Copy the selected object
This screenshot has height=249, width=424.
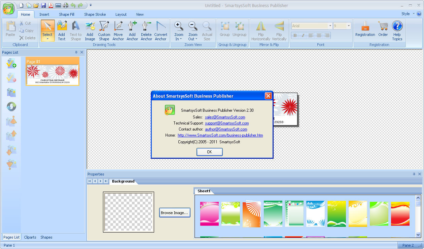27,31
